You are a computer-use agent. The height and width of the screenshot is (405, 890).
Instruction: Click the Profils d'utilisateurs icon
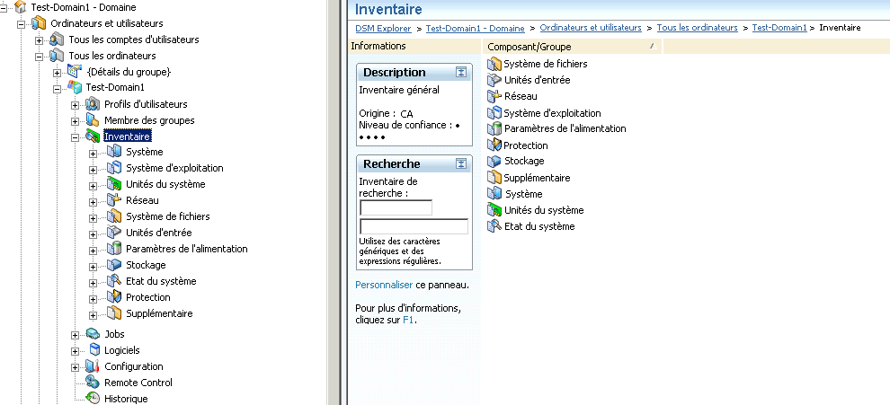click(93, 104)
